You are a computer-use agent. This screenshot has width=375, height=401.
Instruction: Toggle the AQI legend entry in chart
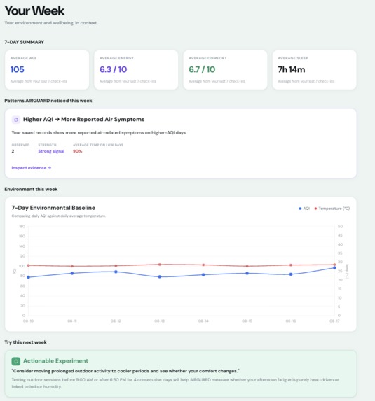pos(304,209)
